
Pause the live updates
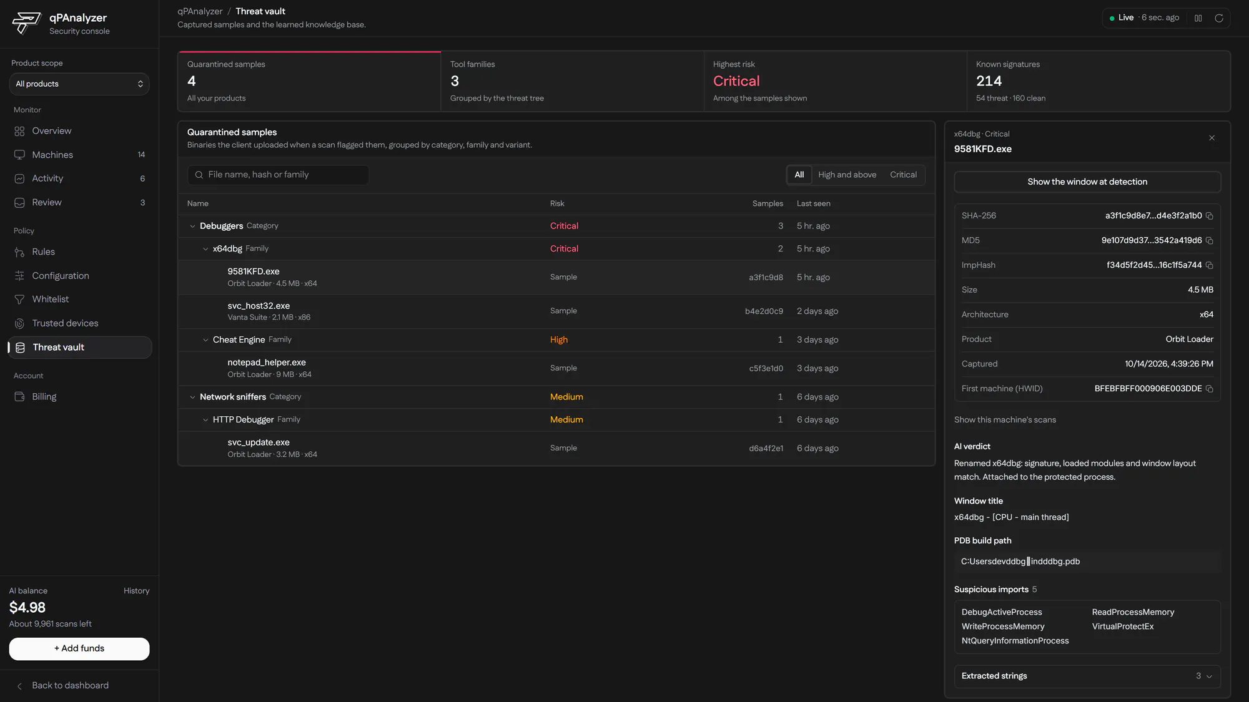[1198, 18]
